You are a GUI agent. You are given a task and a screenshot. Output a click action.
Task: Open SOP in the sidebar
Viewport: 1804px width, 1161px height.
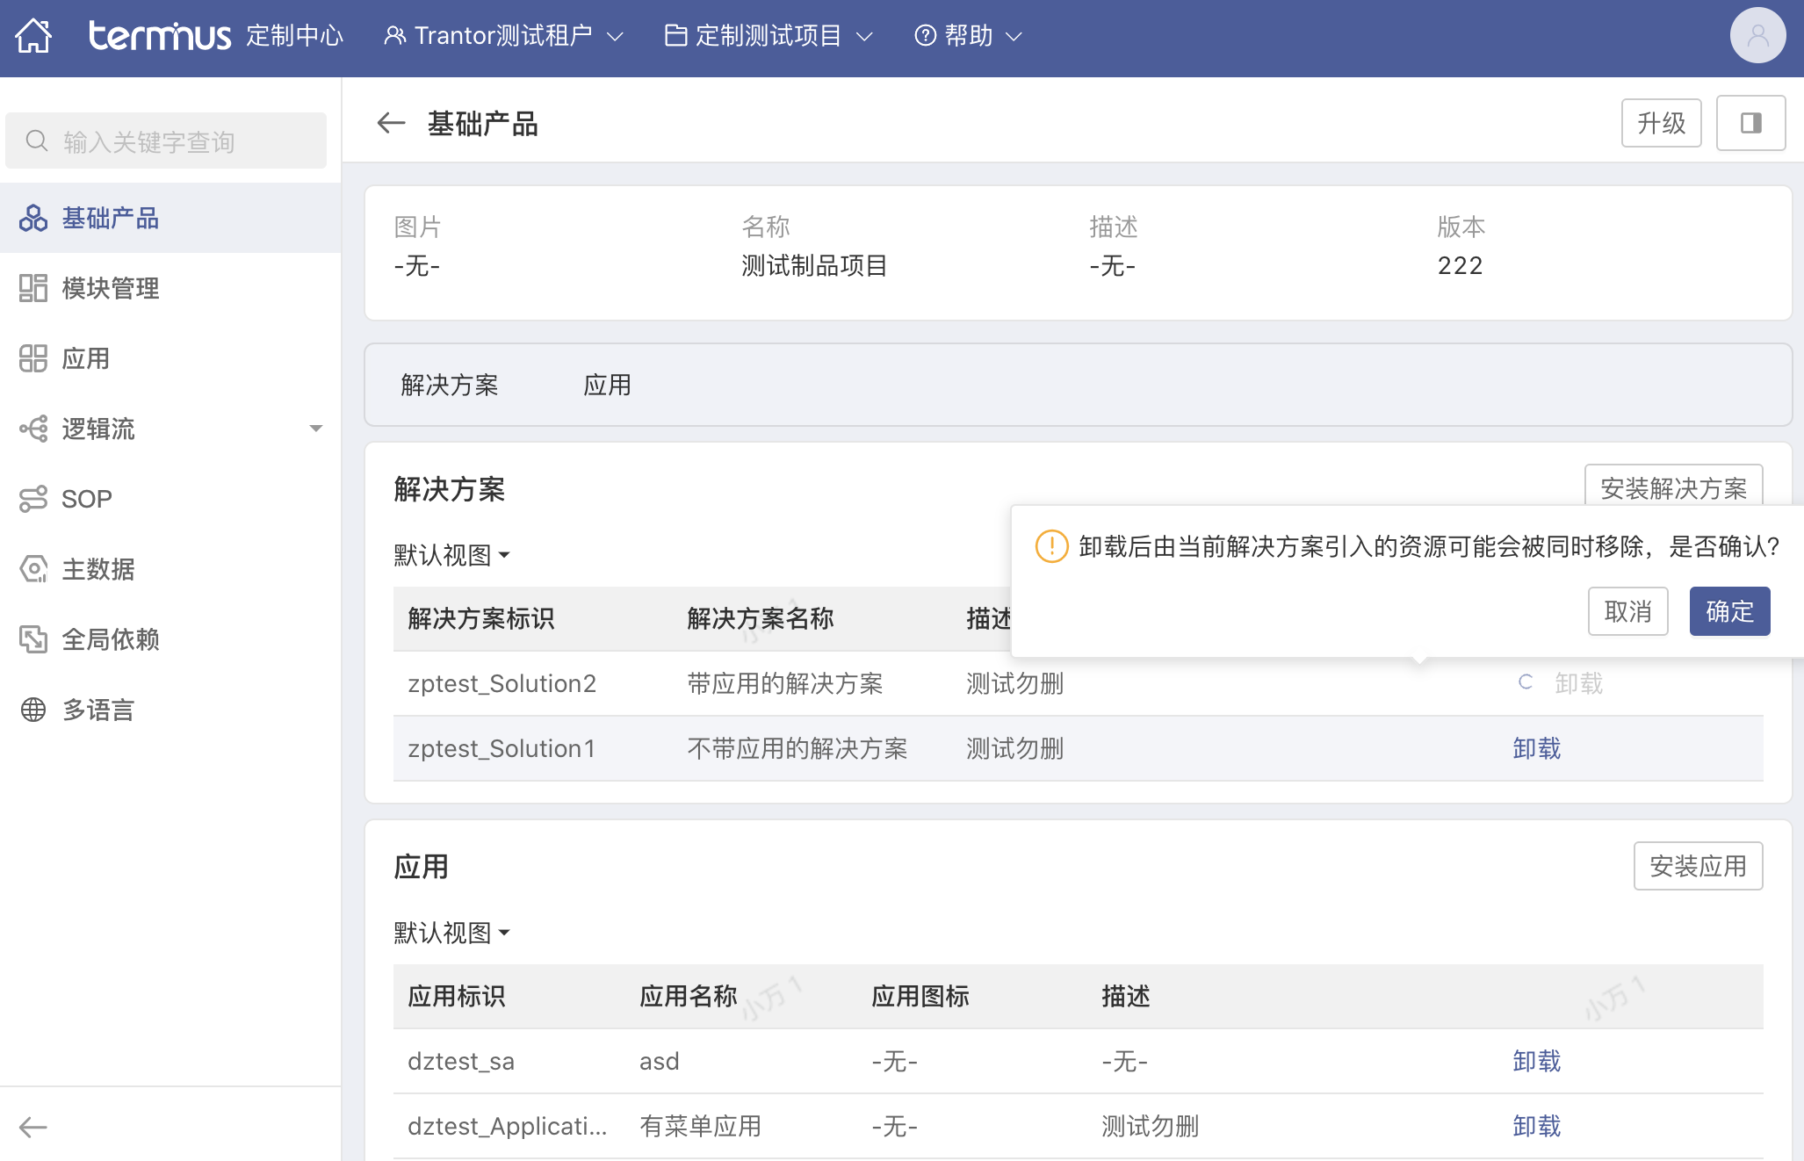pyautogui.click(x=170, y=499)
